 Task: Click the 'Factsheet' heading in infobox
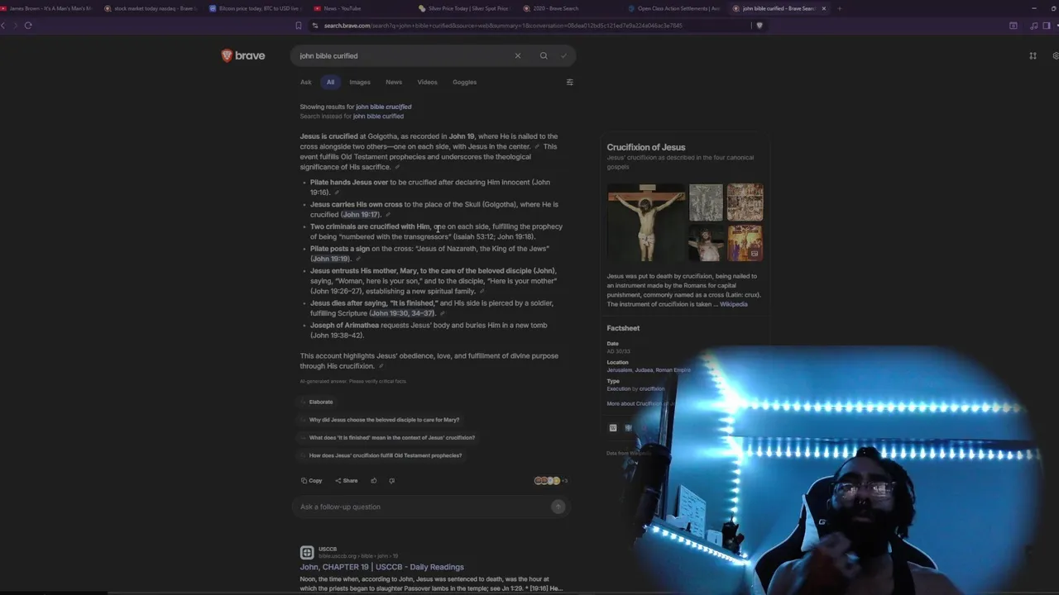623,328
